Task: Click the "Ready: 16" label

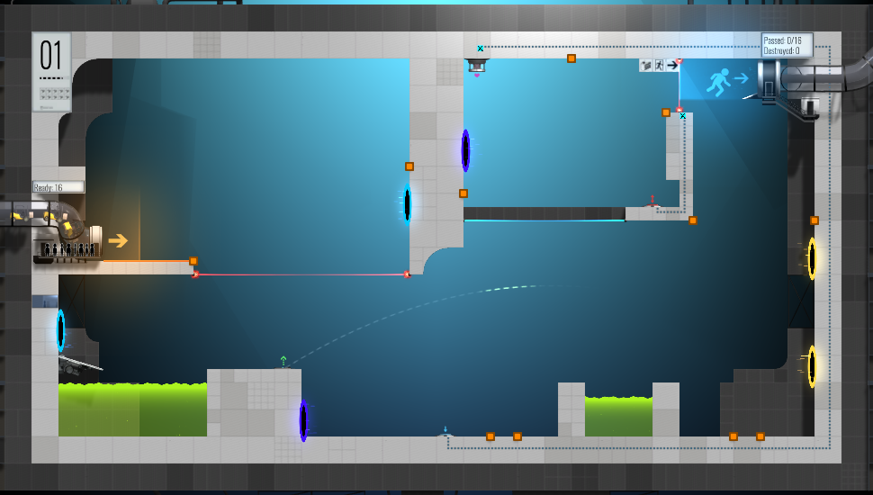Action: [58, 187]
